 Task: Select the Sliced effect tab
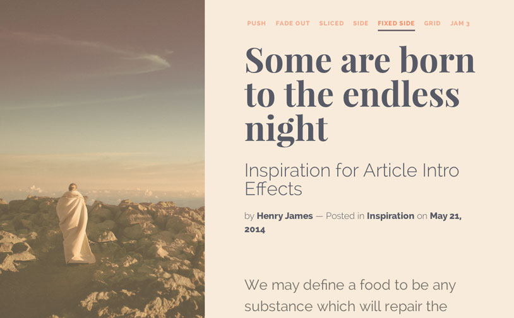[332, 23]
